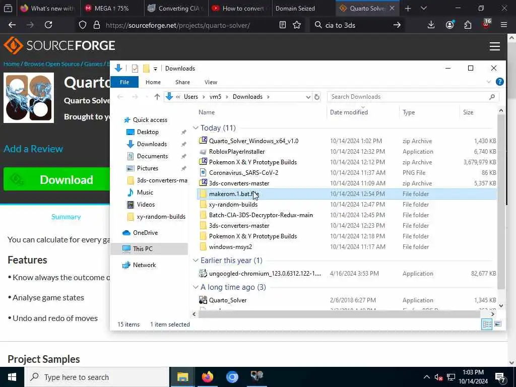Image resolution: width=516 pixels, height=387 pixels.
Task: Switch to details view layout icon
Action: (487, 324)
